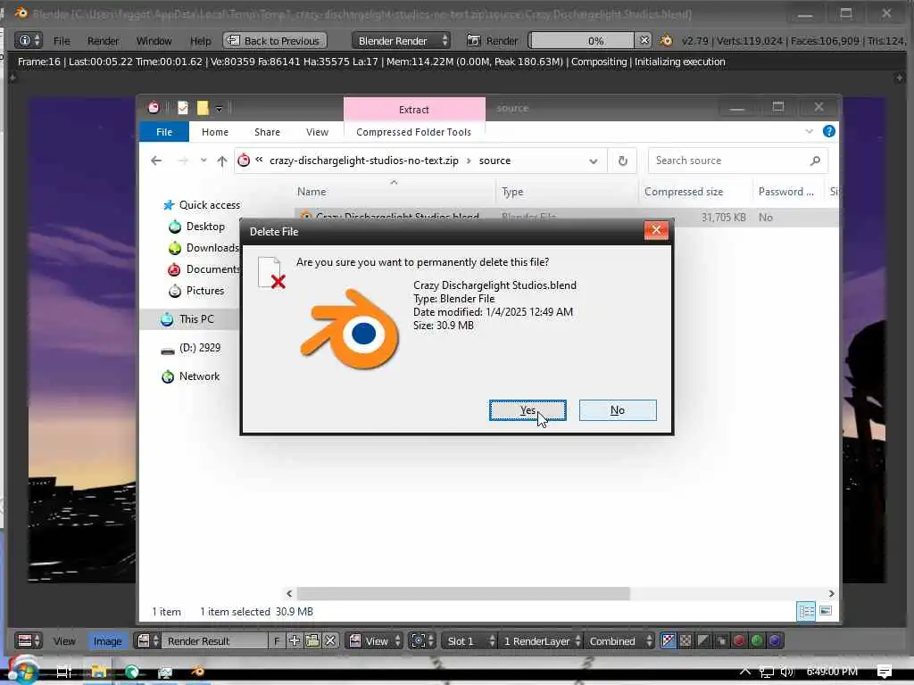Open drive (D:) 2929
Screen dimensions: 914x685
(x=191, y=348)
